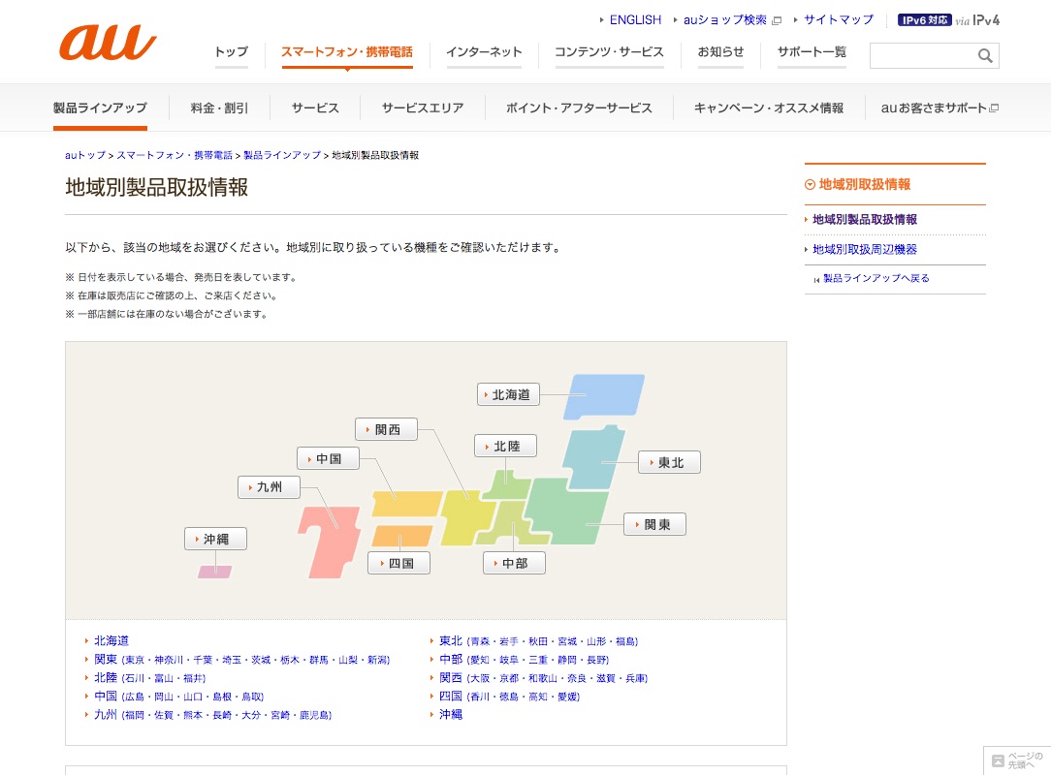The height and width of the screenshot is (775, 1051).
Task: Open the スマートフォン・携帯電話 menu tab
Action: (346, 52)
